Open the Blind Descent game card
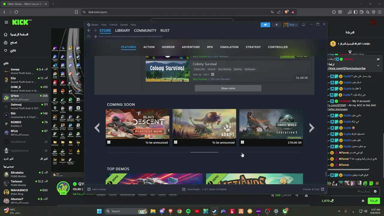 (x=137, y=127)
